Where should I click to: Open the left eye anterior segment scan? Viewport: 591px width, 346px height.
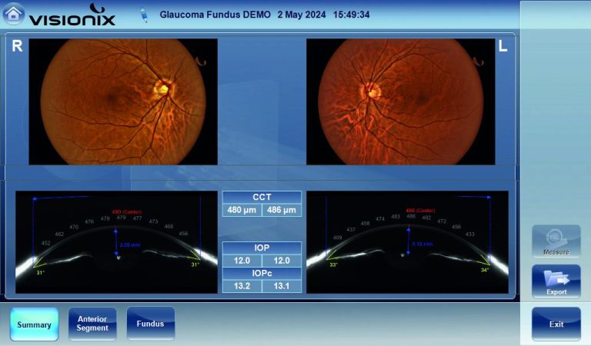(x=407, y=242)
